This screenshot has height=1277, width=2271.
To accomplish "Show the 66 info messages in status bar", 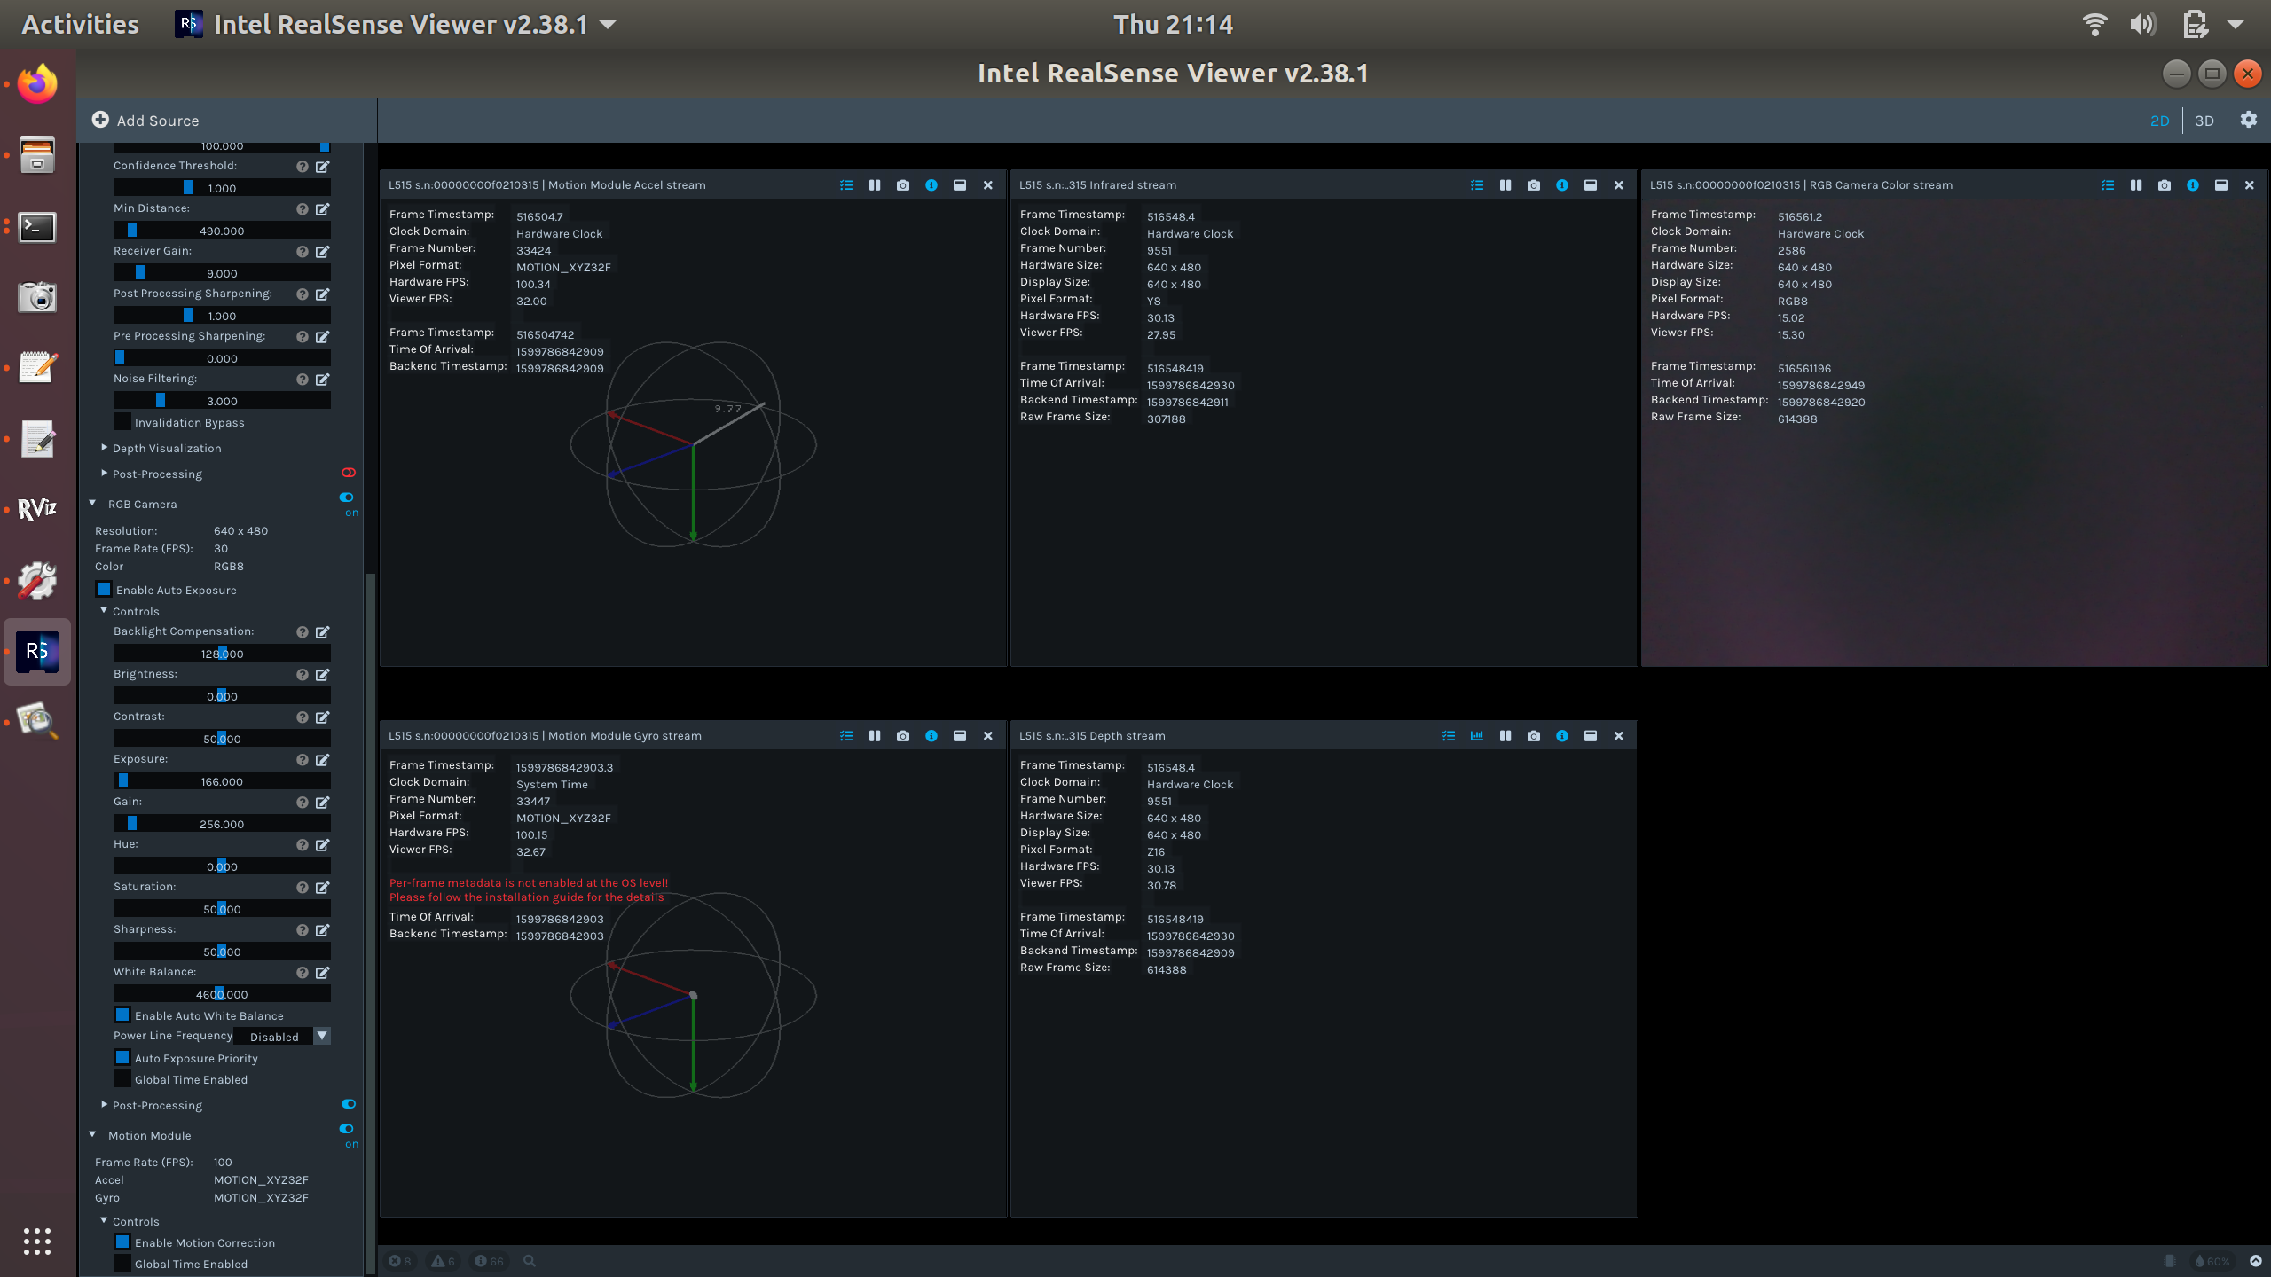I will (x=489, y=1259).
